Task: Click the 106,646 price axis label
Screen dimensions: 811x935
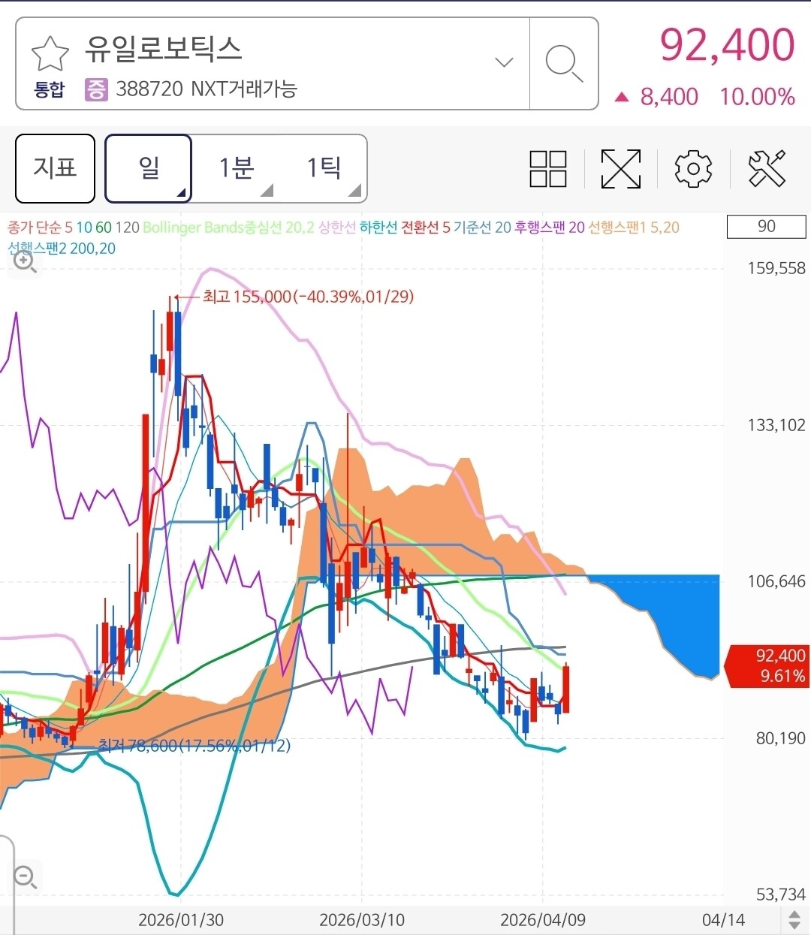Action: tap(776, 581)
